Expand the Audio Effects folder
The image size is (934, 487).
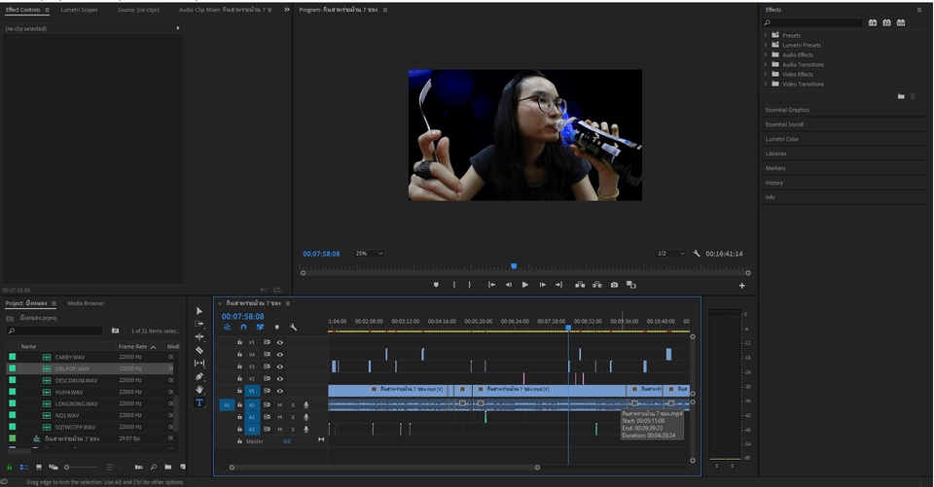click(x=766, y=54)
